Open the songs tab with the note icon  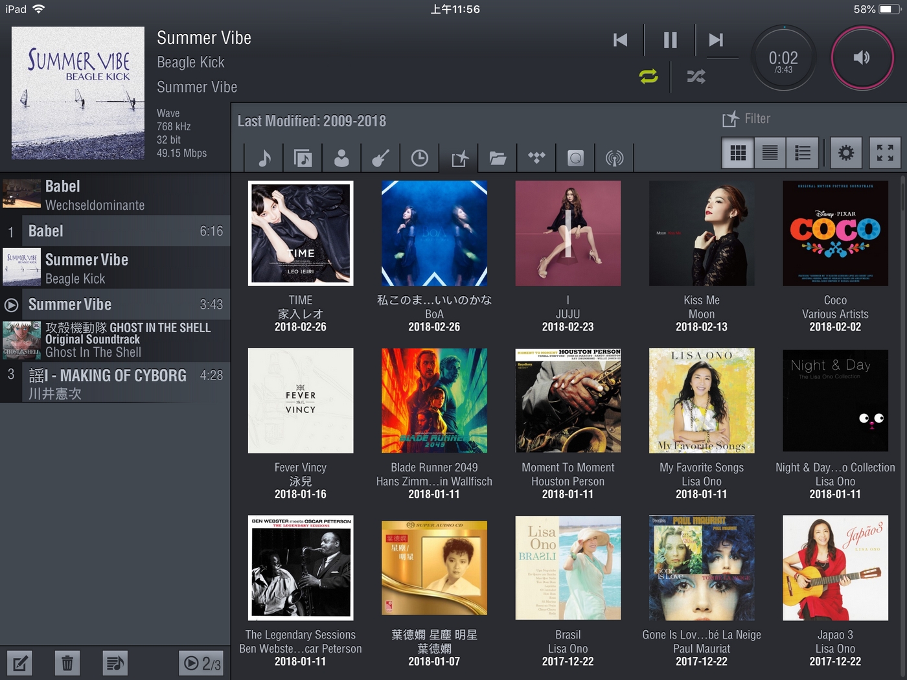(264, 158)
